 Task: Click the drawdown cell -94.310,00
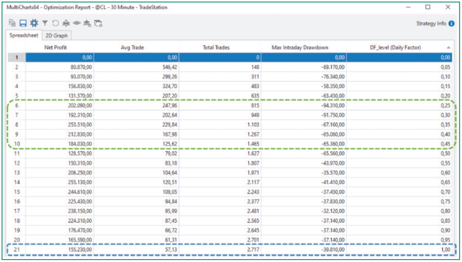tap(304, 105)
